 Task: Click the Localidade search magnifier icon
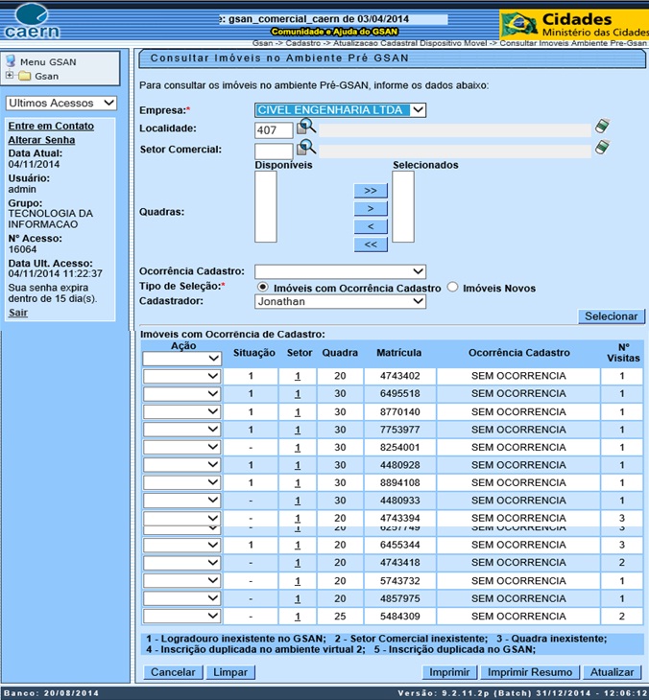coord(306,127)
